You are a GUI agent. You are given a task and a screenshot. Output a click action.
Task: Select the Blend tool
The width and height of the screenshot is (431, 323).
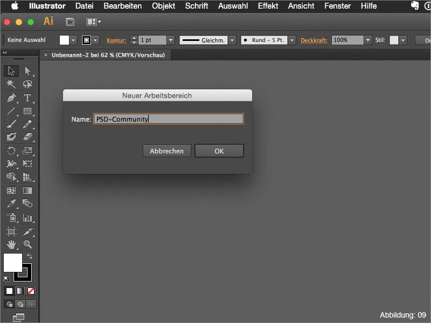[x=27, y=203]
